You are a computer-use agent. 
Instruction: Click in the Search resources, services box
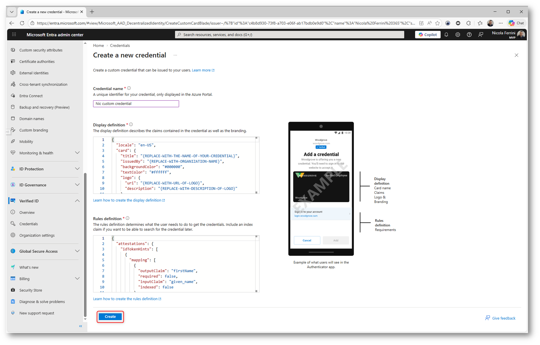pos(289,35)
